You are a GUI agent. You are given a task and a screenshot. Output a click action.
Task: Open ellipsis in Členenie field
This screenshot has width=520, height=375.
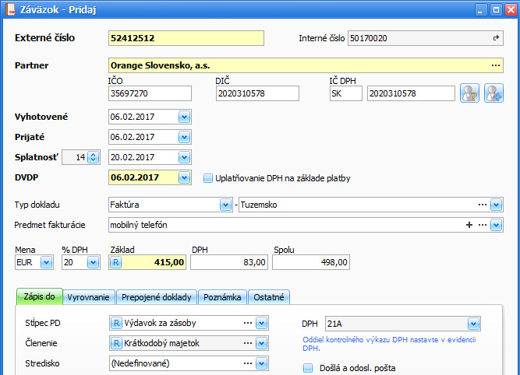pos(248,343)
